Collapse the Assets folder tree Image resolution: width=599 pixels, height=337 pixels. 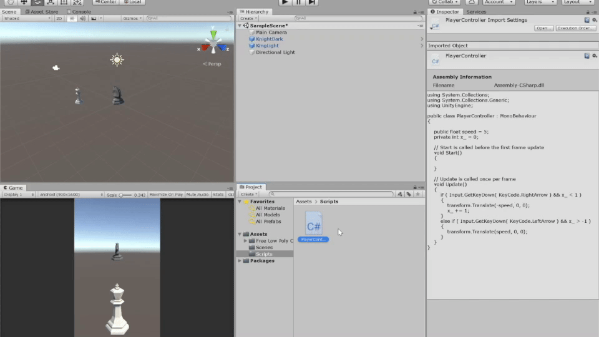pos(240,234)
